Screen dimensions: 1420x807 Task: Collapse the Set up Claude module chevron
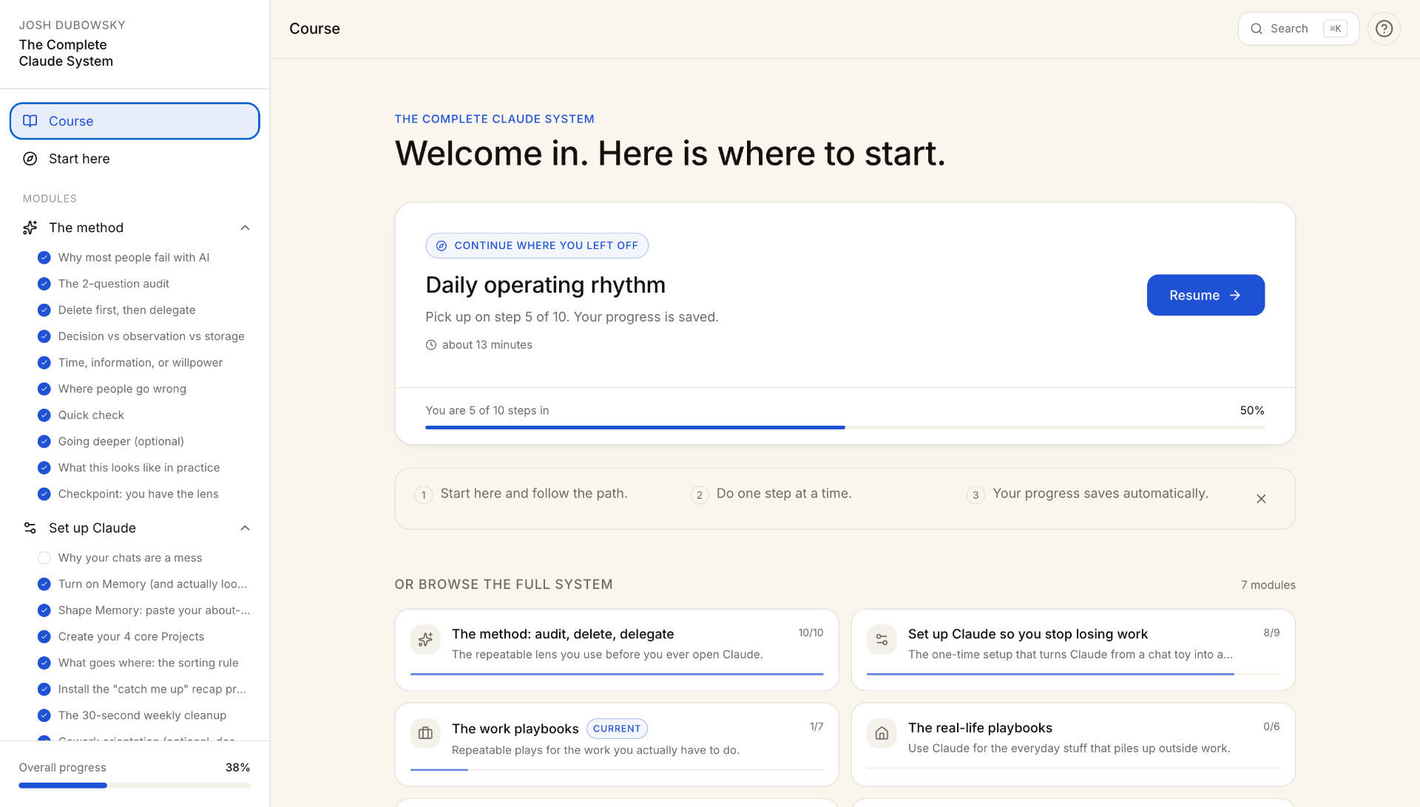click(x=246, y=528)
